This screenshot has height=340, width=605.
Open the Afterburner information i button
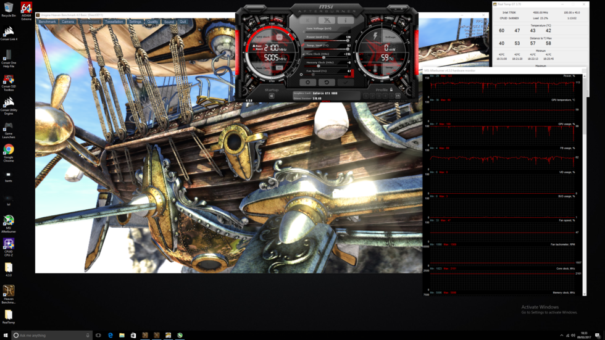(x=345, y=20)
